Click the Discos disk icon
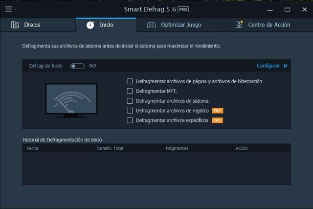The image size is (313, 209). [15, 25]
